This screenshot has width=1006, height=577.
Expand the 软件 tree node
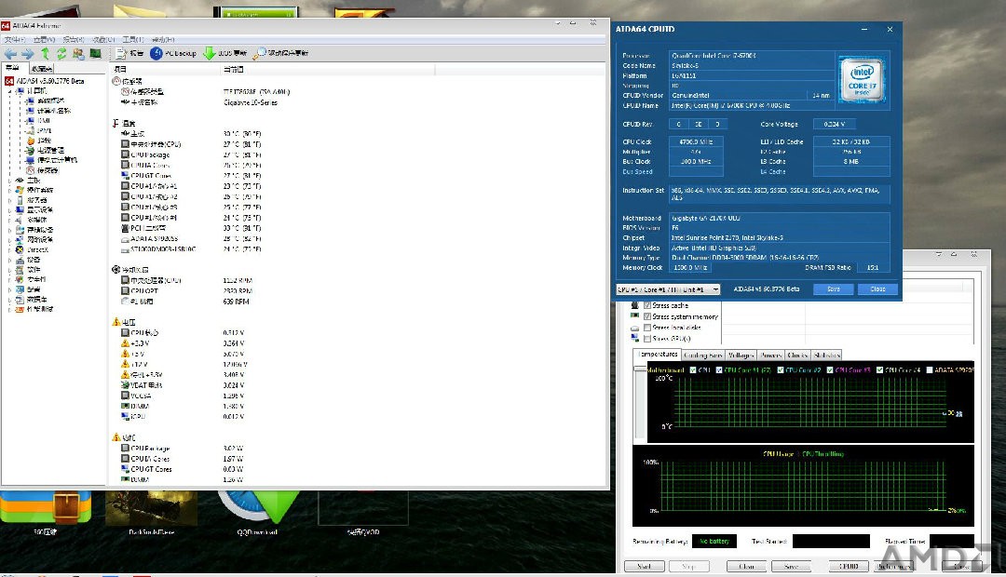pyautogui.click(x=9, y=269)
